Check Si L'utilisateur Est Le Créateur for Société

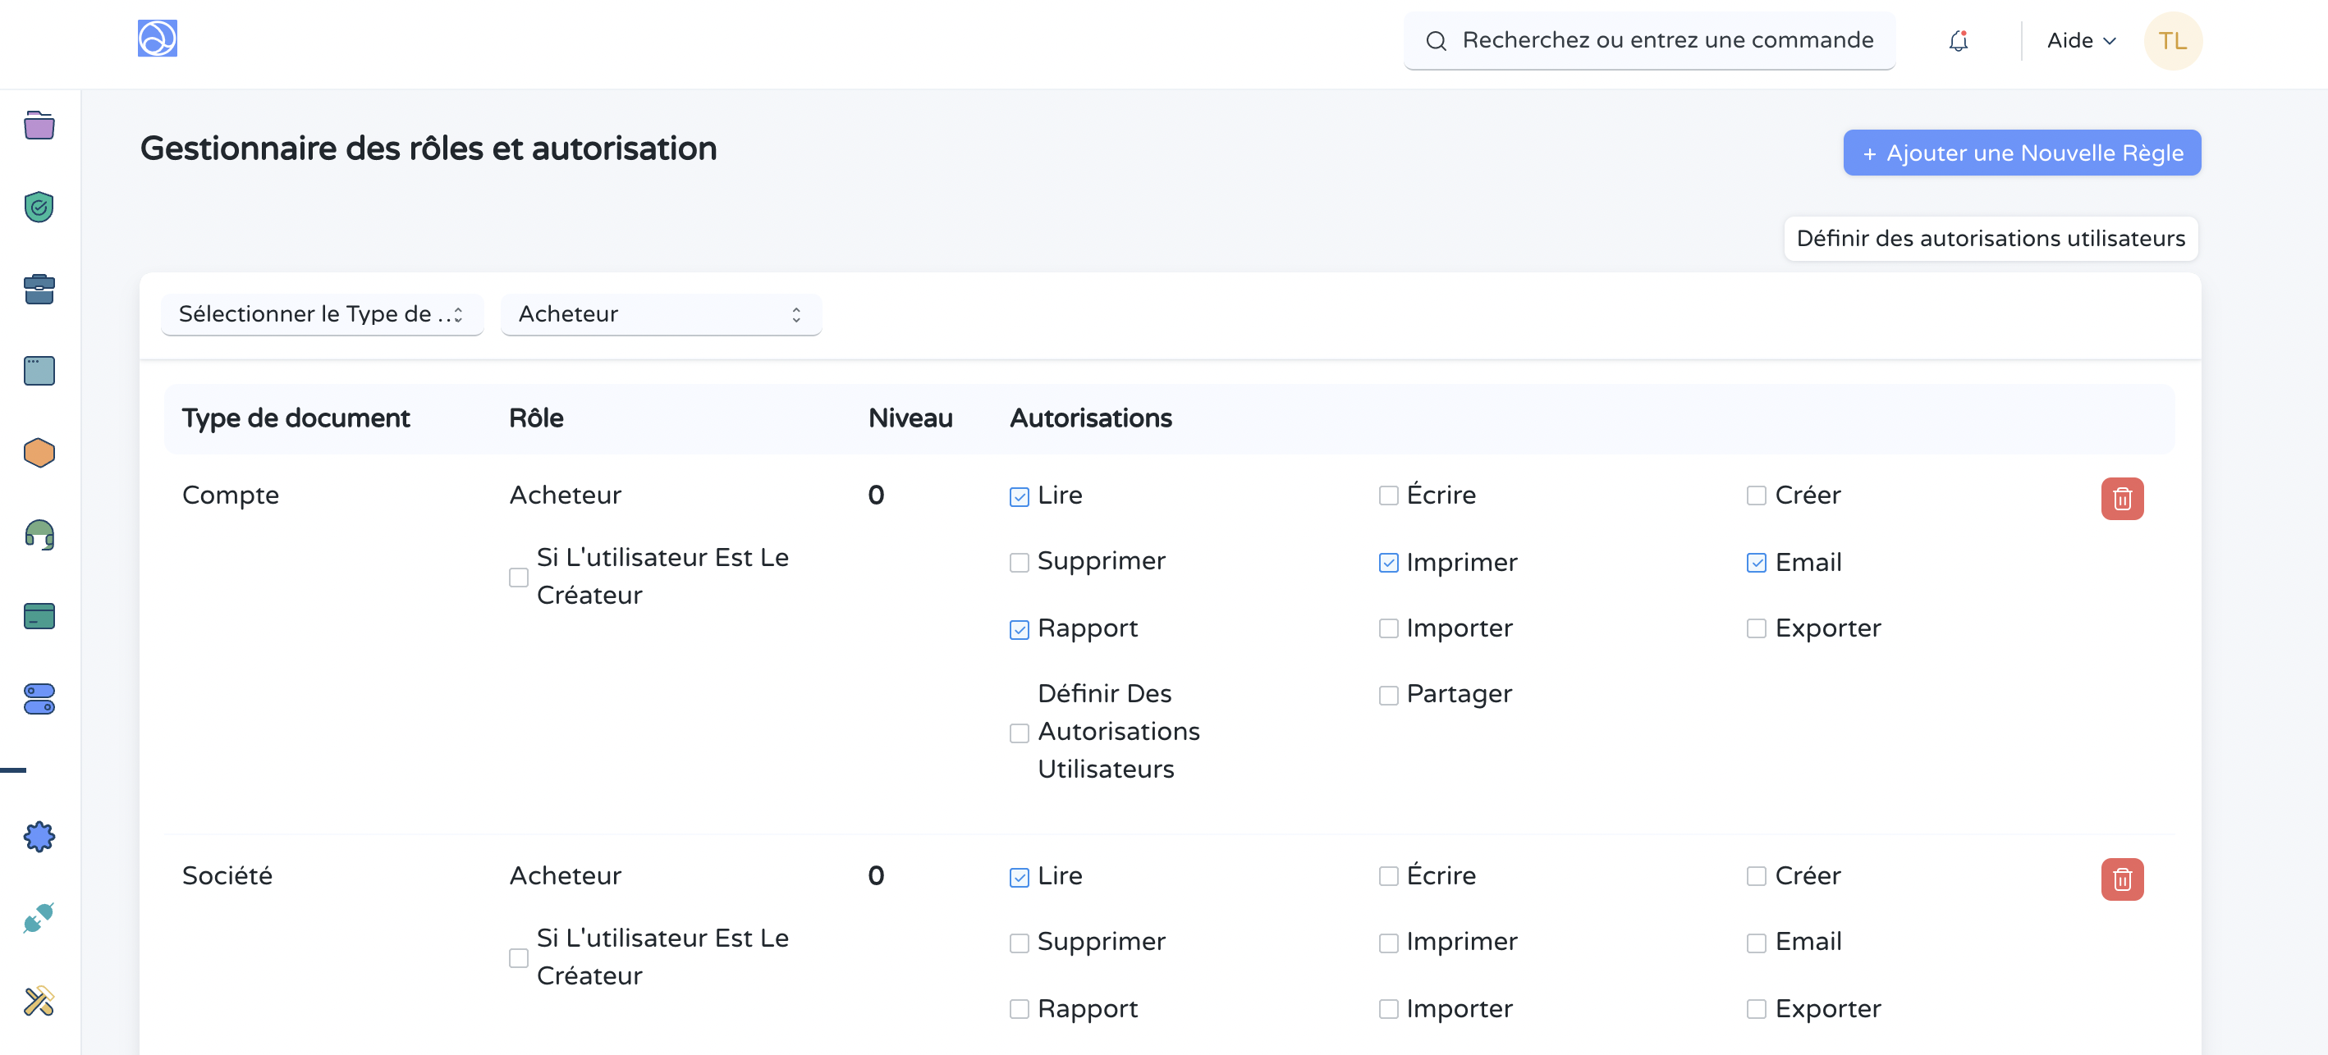[518, 957]
